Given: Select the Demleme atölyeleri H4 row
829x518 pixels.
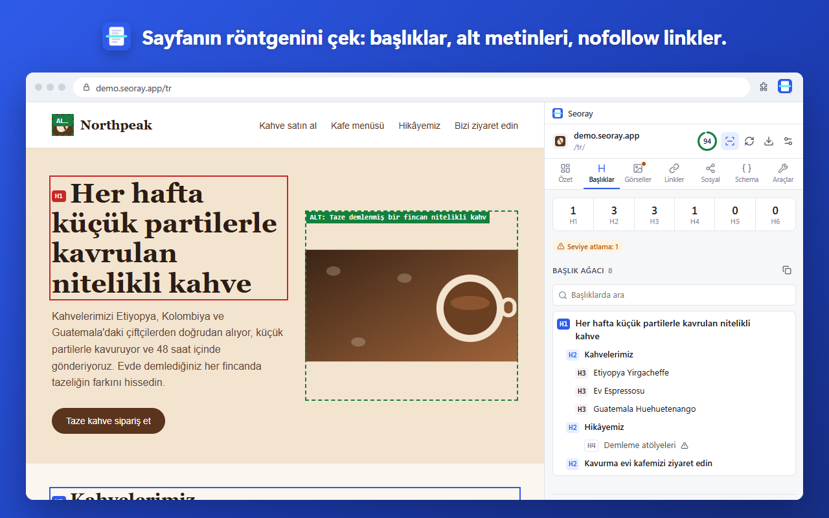Looking at the screenshot, I should (674, 445).
